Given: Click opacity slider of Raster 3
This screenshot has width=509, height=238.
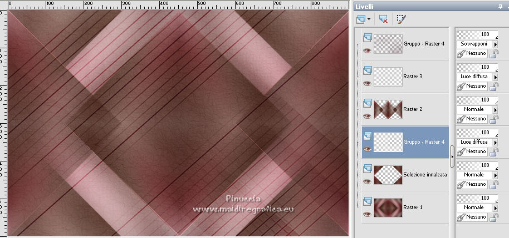Looking at the screenshot, I should click(x=477, y=67).
